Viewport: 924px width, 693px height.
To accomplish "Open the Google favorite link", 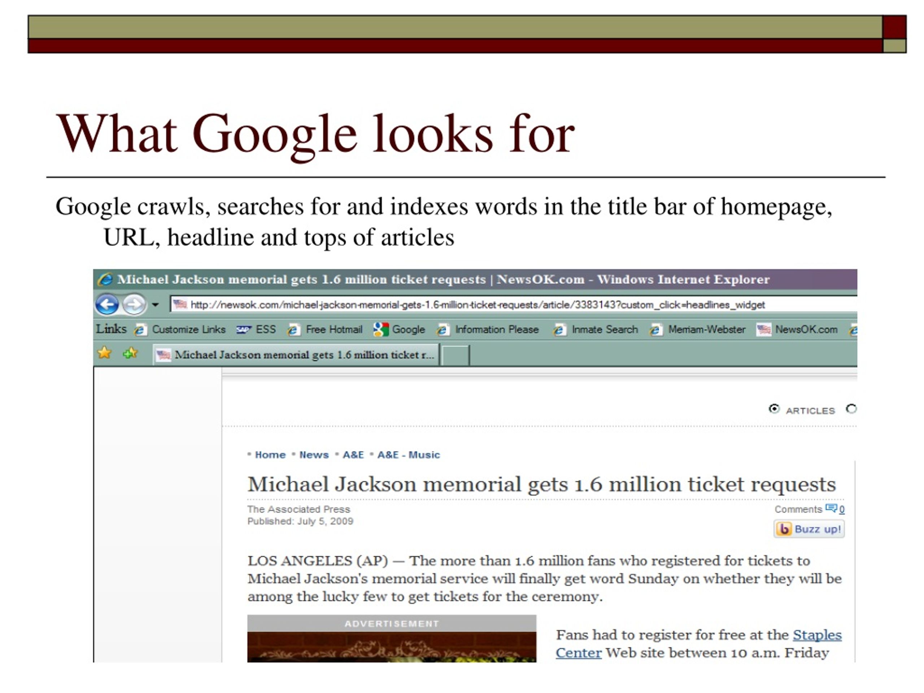I will tap(408, 330).
